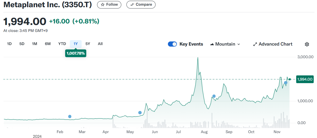Select the 1M time range
317x138 pixels.
coord(35,44)
